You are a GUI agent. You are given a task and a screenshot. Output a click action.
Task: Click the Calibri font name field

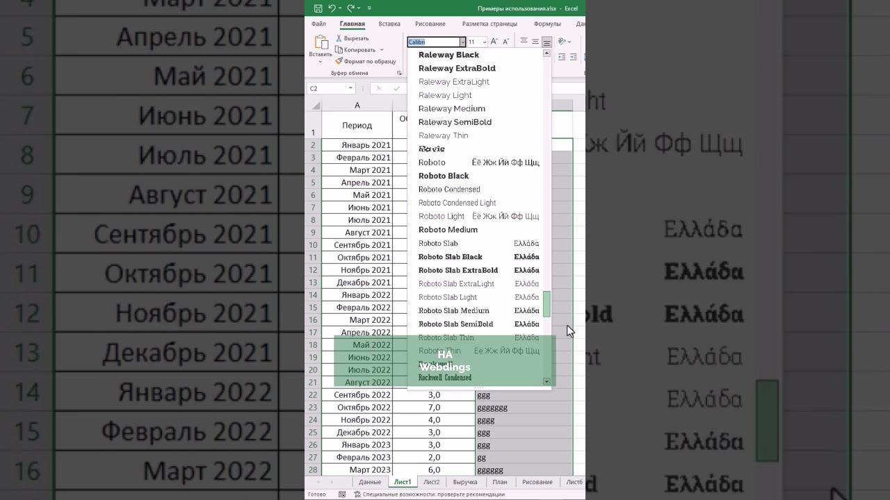coord(434,42)
